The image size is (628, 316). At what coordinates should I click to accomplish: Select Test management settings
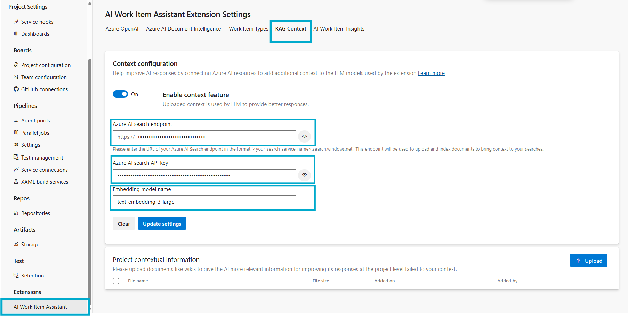pyautogui.click(x=42, y=157)
